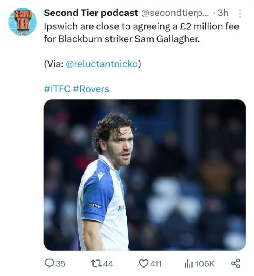Click the share icon
This screenshot has height=276, width=254.
235,263
